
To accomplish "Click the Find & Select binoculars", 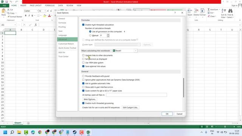I will click(230, 11).
